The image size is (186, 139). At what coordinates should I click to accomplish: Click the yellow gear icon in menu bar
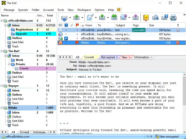119,9
